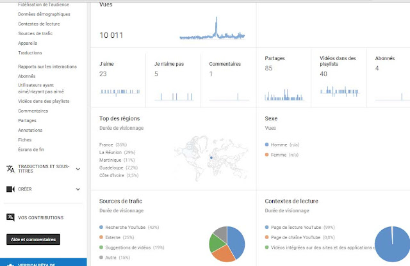
Task: Select Guadeloupe (7,2%) region row
Action: (x=119, y=168)
